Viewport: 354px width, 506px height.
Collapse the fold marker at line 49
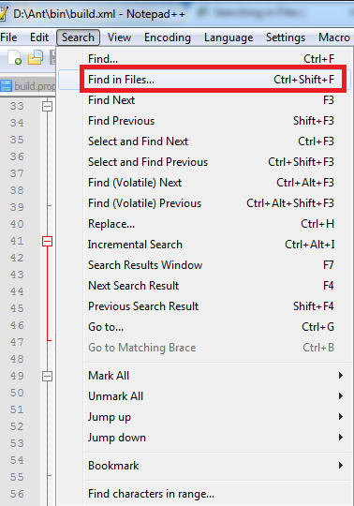pyautogui.click(x=48, y=376)
